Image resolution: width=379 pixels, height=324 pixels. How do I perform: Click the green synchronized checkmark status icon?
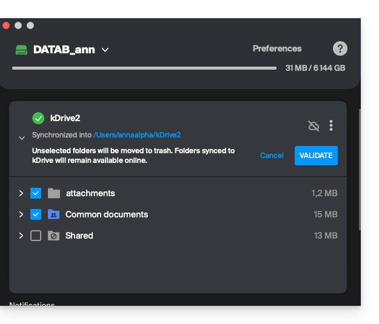point(38,118)
